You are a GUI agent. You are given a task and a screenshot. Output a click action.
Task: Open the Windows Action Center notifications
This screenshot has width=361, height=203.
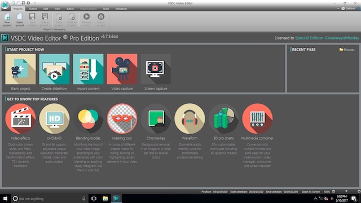coord(354,198)
